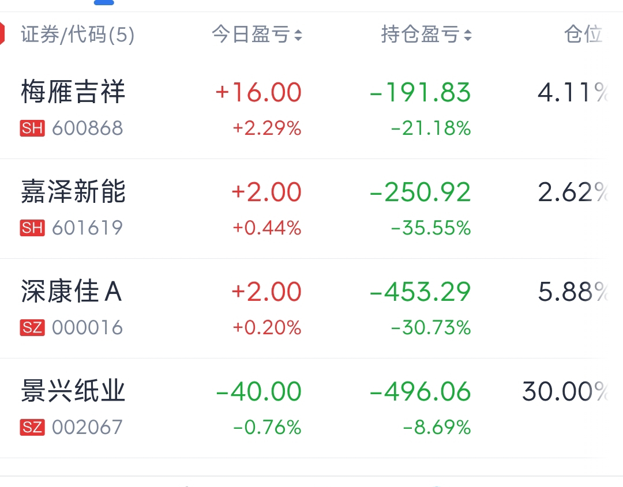
Task: Sort by 持仓盈亏 arrow icon
Action: (x=467, y=36)
